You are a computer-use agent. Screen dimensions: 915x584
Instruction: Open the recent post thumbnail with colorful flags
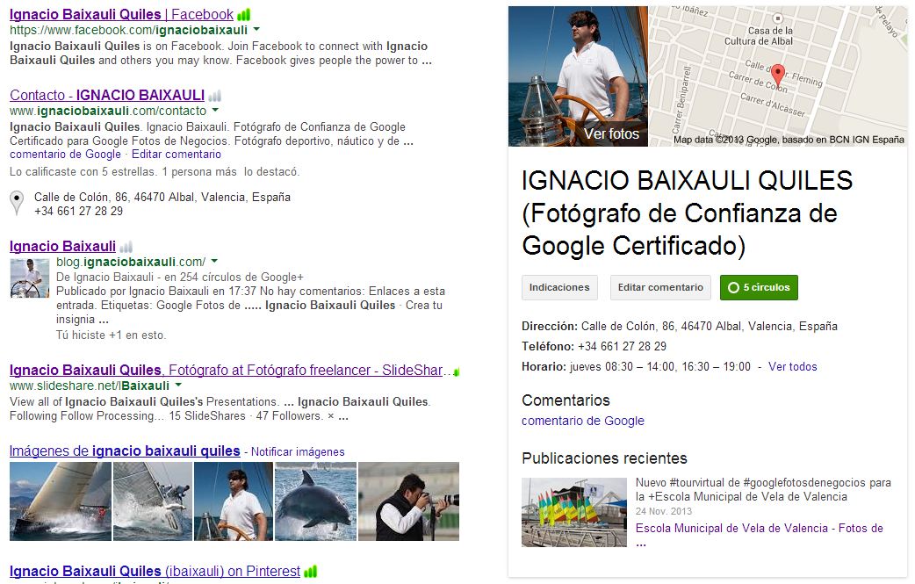(x=574, y=512)
